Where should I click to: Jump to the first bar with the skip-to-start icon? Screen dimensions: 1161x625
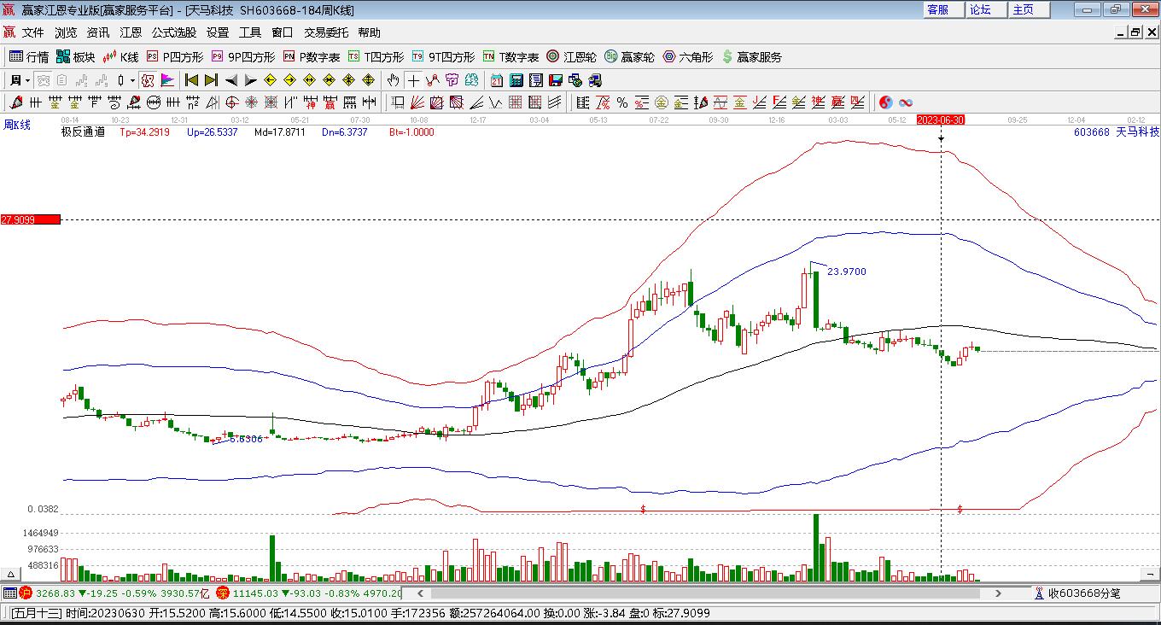(191, 80)
